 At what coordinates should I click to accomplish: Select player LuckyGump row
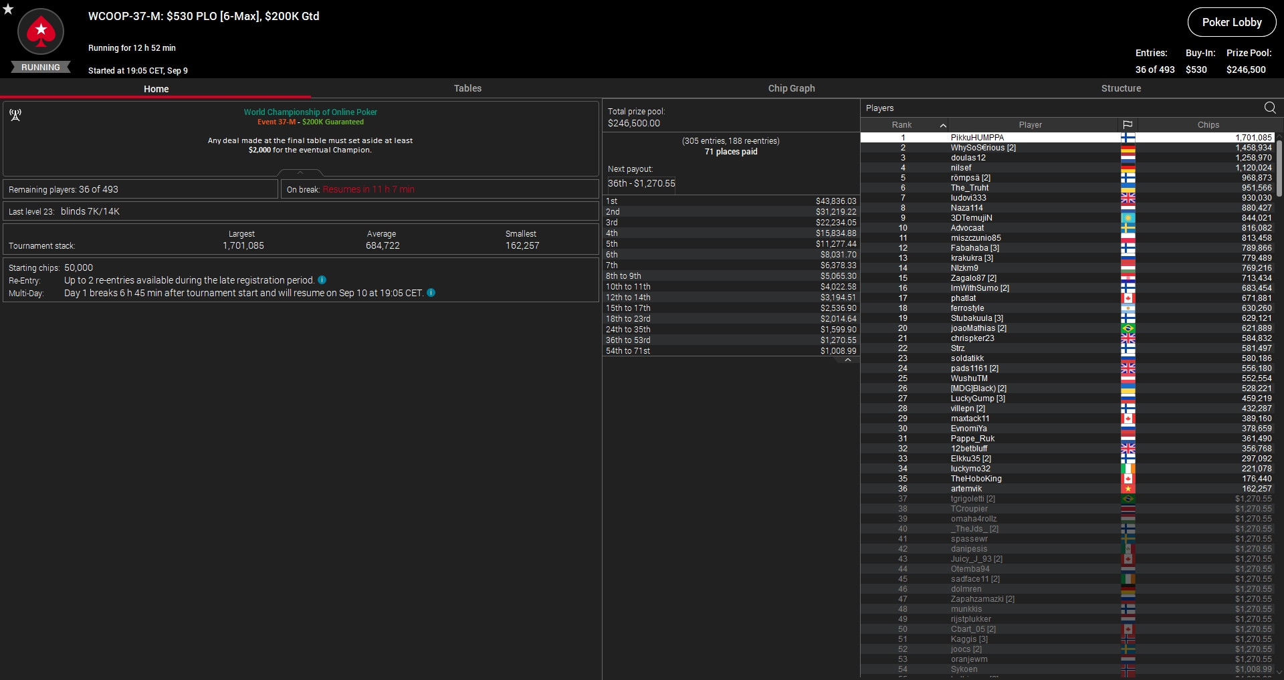point(1067,399)
